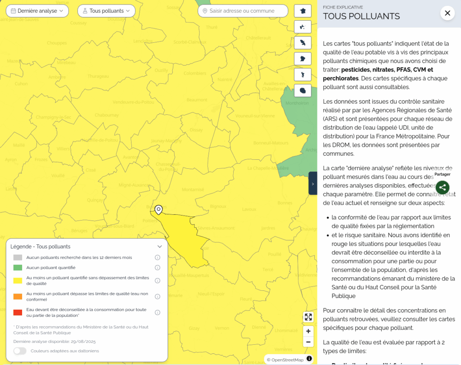
Task: Collapse the legend panel with its chevron
Action: pos(159,246)
